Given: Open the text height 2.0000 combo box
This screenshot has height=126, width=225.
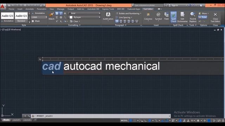Looking at the screenshot, I should [39, 17].
